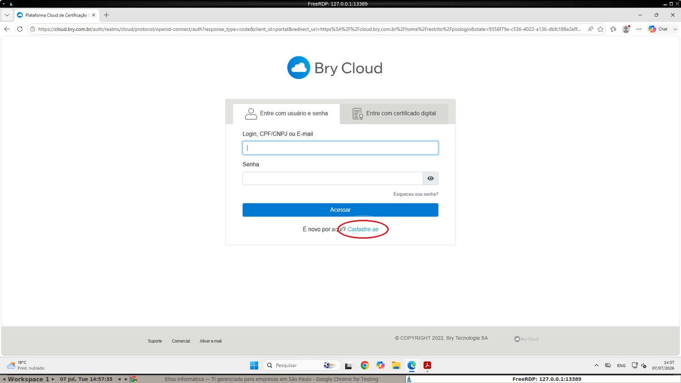681x383 pixels.
Task: Focus the Senha password field
Action: [x=333, y=178]
